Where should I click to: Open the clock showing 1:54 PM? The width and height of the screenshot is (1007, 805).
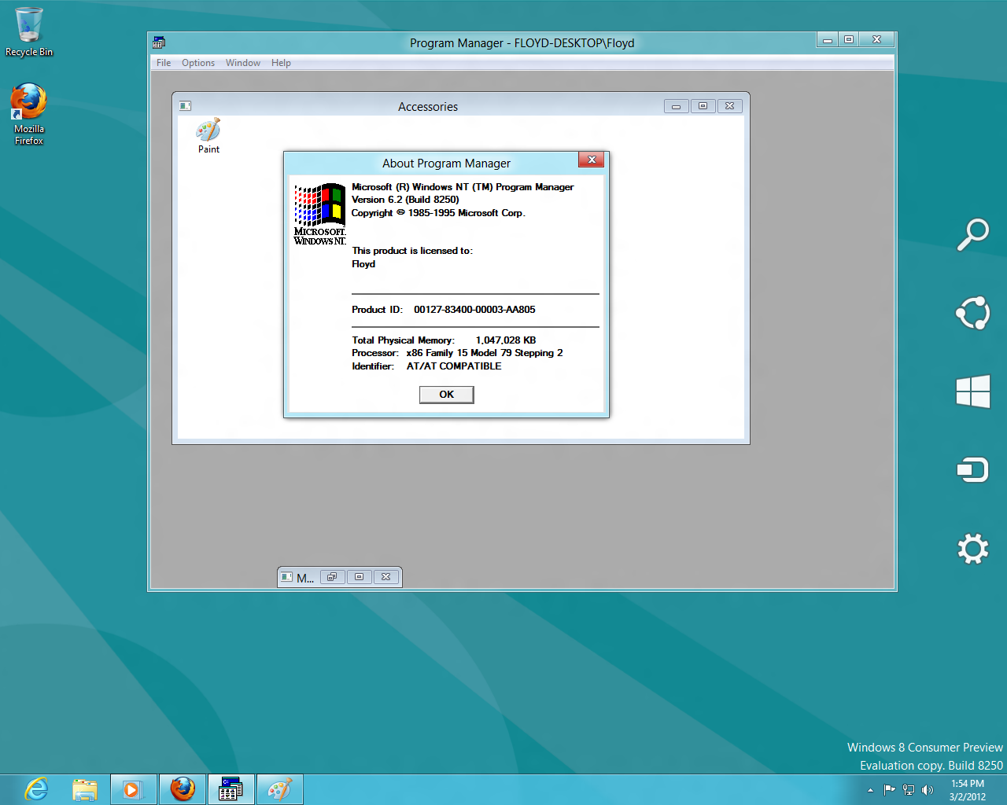[968, 790]
